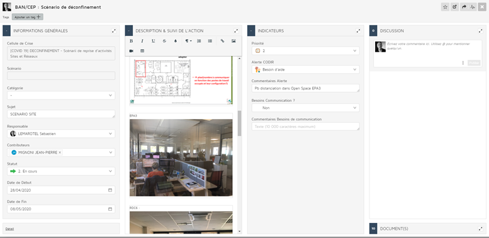Share the action with the arrow icon

tap(464, 7)
